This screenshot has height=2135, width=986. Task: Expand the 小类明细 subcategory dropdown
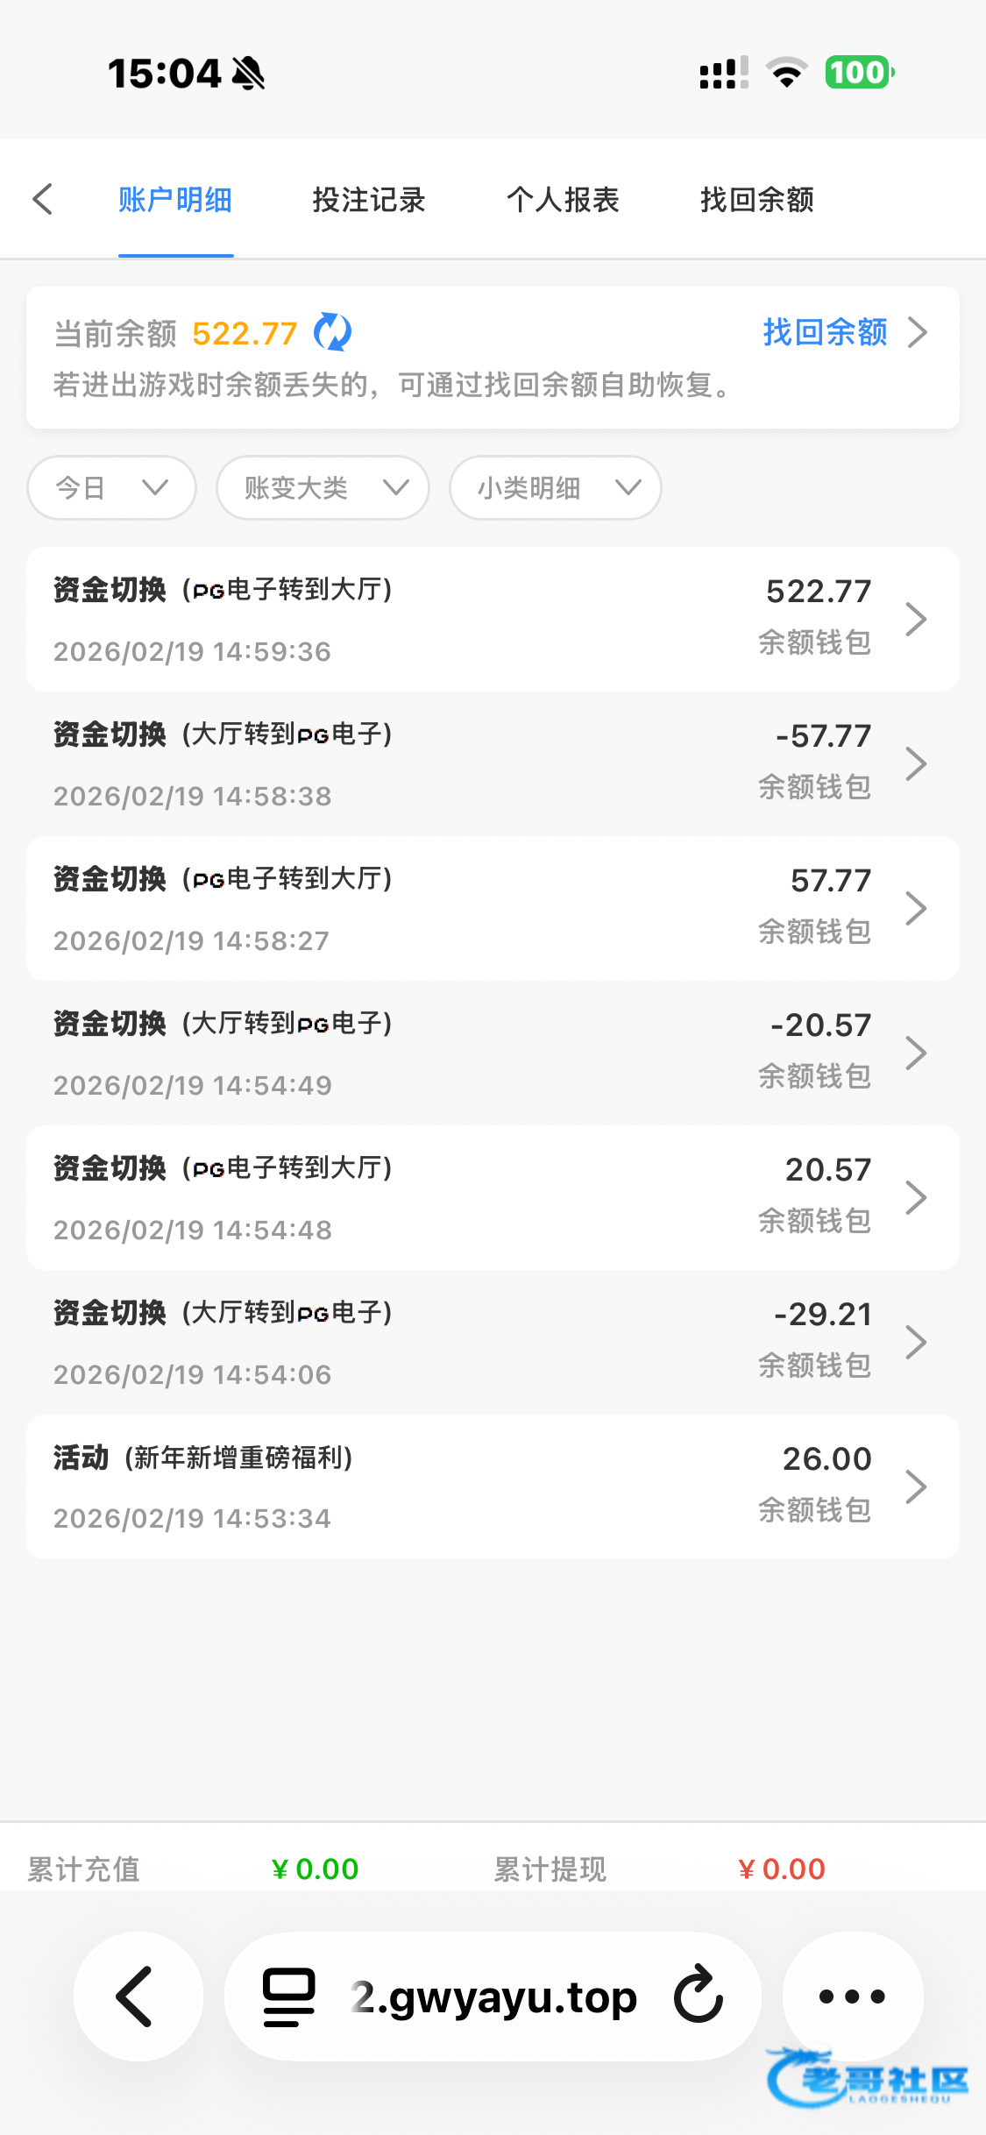point(555,487)
